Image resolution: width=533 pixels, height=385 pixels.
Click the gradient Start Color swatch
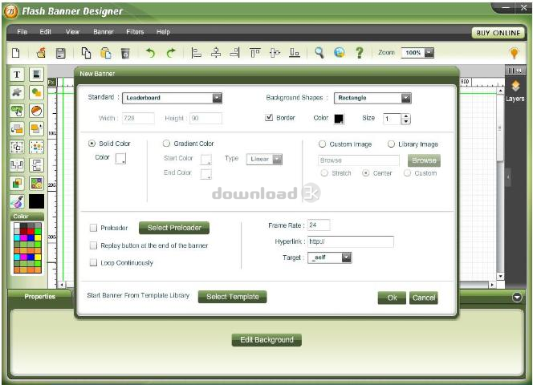(x=206, y=160)
